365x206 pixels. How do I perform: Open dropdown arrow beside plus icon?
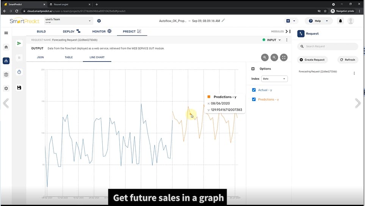point(294,21)
